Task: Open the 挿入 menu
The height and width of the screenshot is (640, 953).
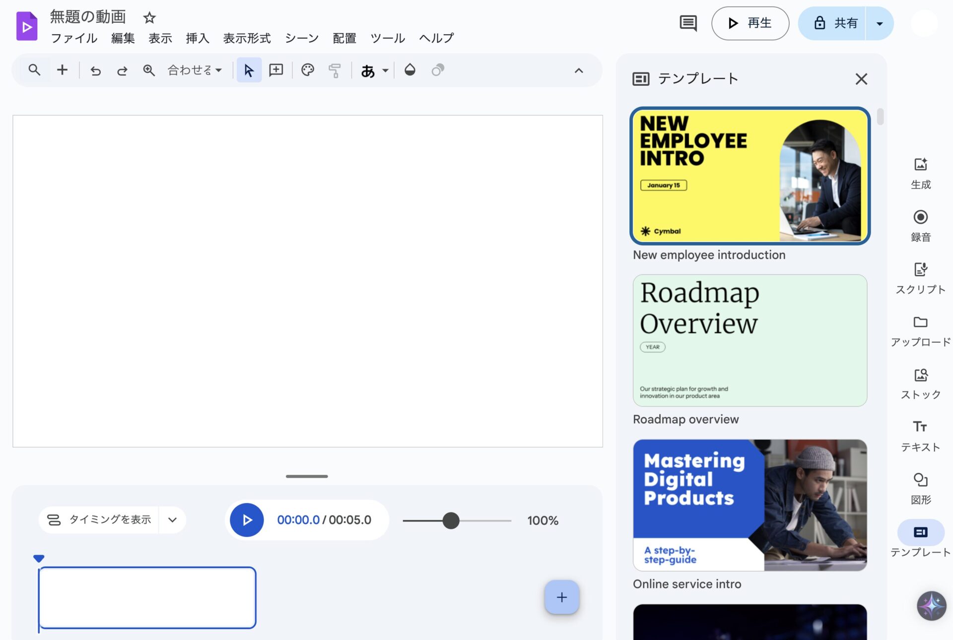Action: tap(197, 38)
